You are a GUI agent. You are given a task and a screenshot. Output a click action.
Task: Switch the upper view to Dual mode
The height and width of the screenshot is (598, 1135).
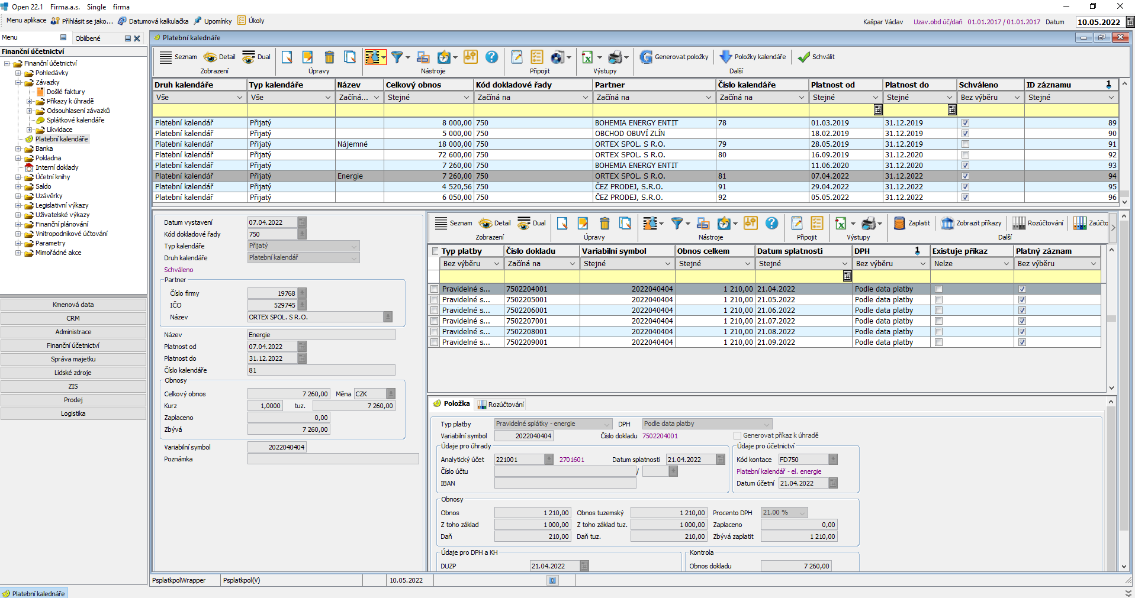point(256,57)
